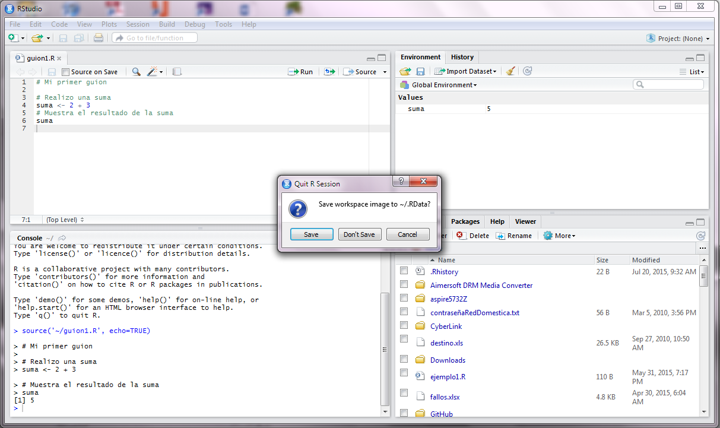Open the Session menu
Viewport: 720px width, 428px height.
138,24
